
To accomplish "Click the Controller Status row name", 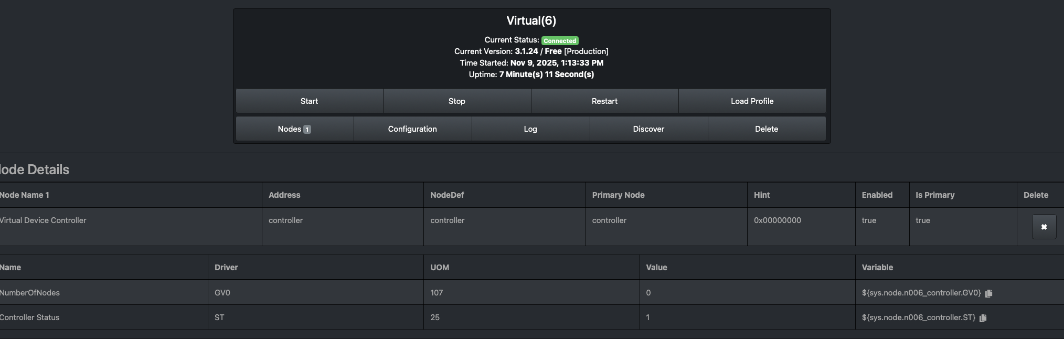I will pyautogui.click(x=30, y=317).
